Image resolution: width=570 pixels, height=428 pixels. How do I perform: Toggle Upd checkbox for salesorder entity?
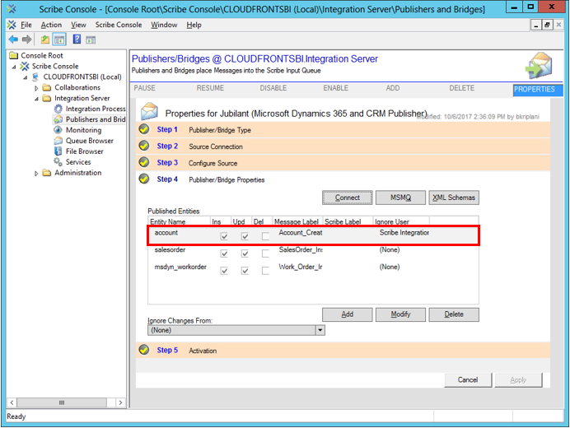point(245,253)
